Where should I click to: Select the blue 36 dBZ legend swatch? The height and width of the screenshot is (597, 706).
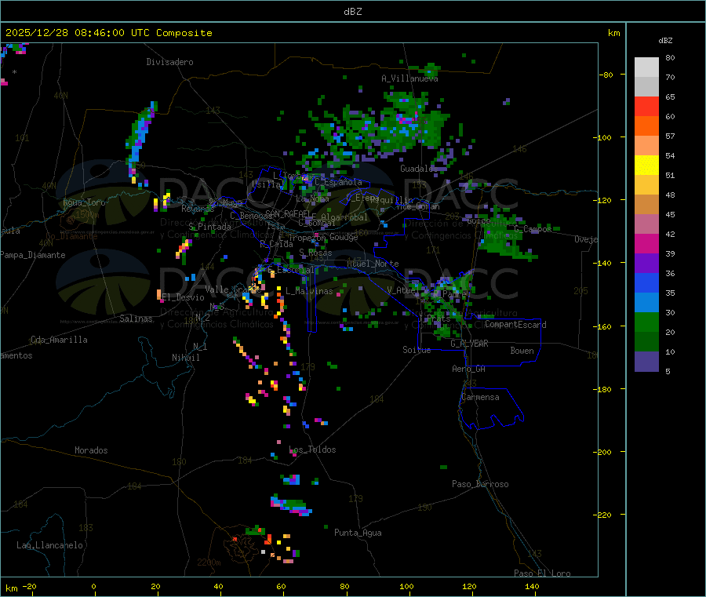point(646,282)
